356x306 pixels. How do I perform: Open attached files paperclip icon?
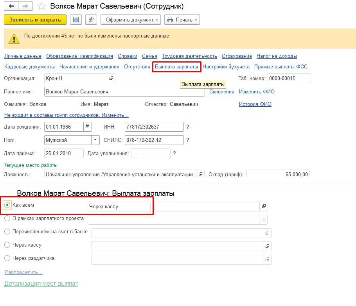click(91, 20)
